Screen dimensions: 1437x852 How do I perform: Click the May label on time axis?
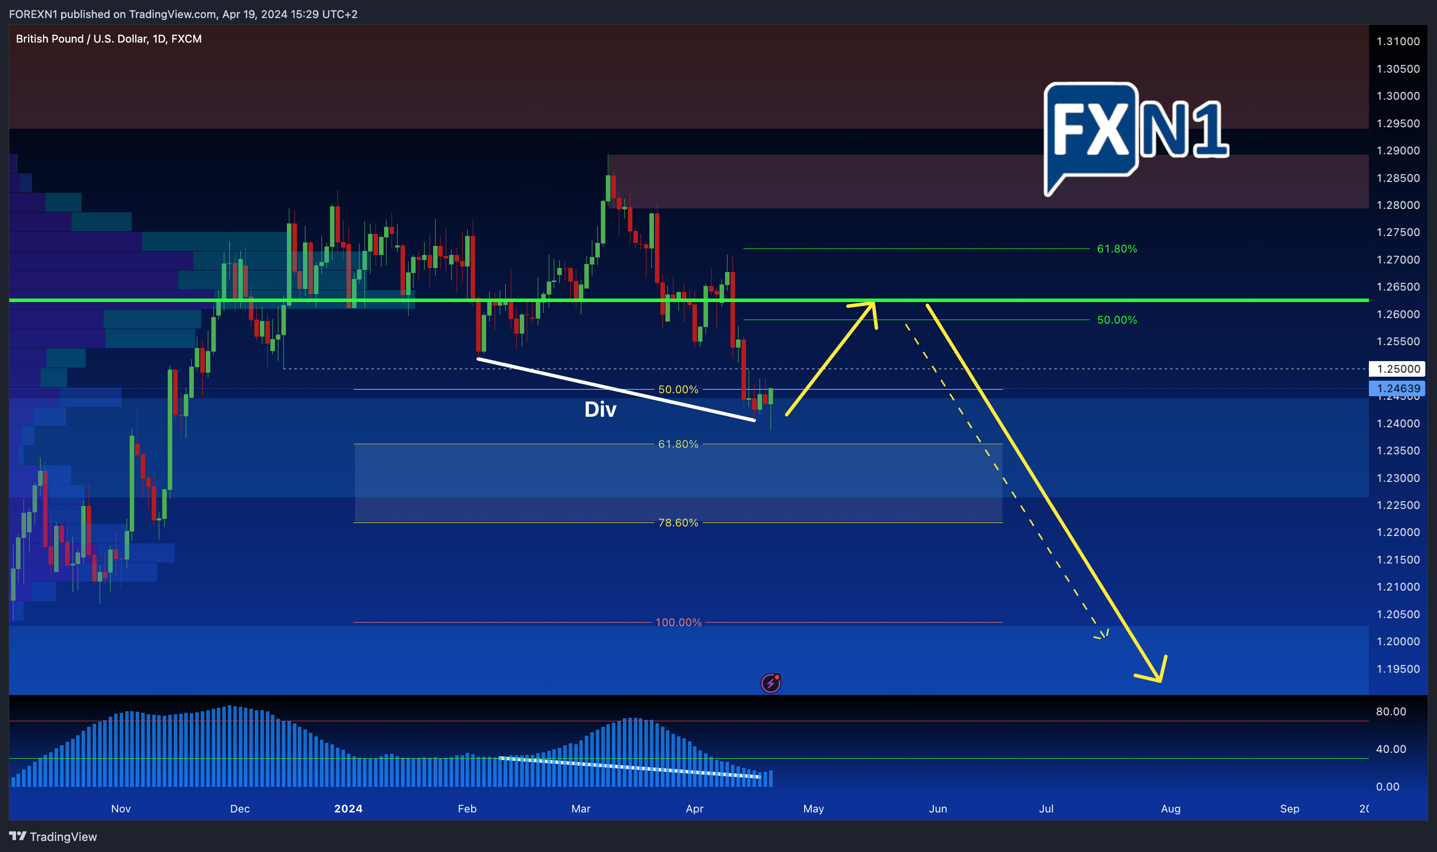coord(814,808)
